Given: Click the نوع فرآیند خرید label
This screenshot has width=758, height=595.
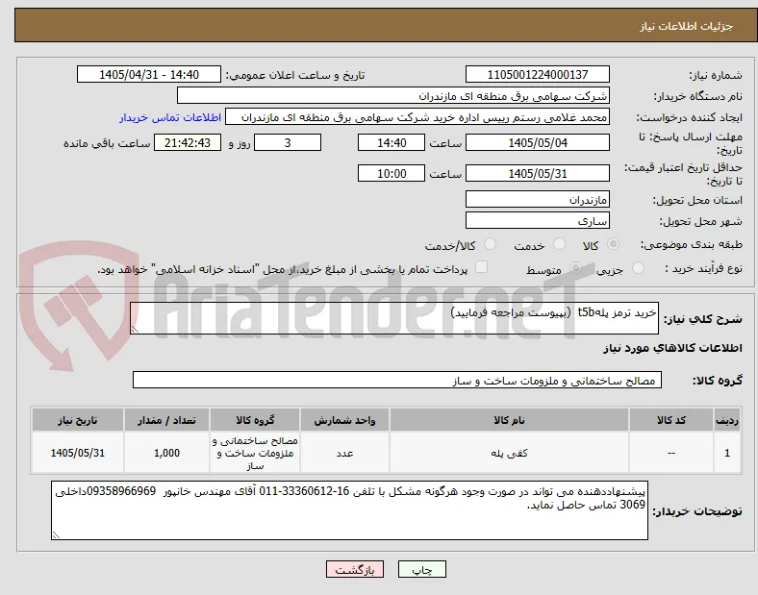Looking at the screenshot, I should pos(704,268).
